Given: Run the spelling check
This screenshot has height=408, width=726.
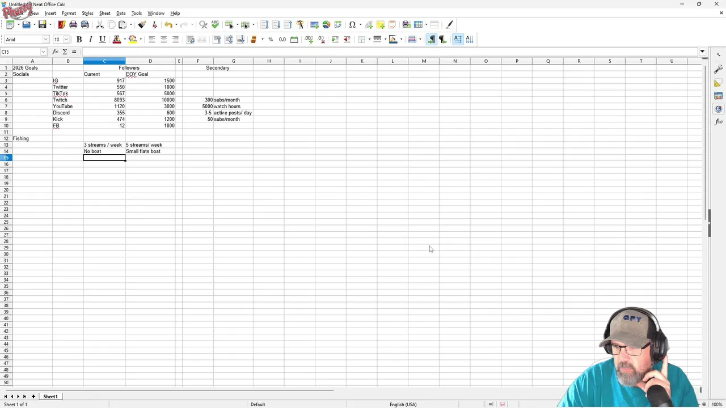Looking at the screenshot, I should (x=215, y=24).
